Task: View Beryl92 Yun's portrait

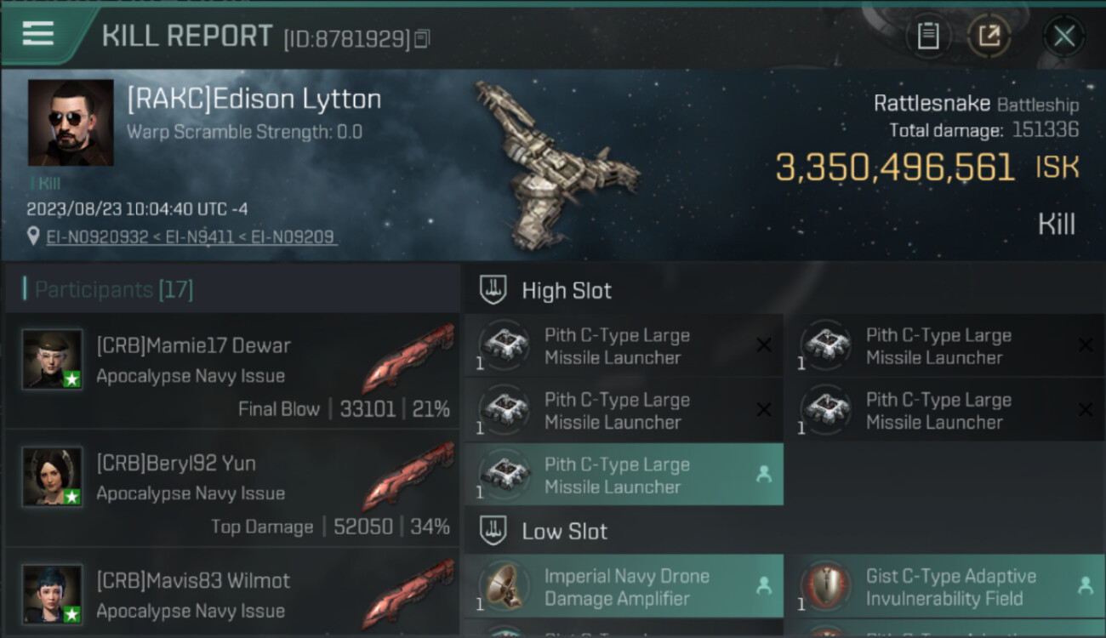Action: (53, 477)
